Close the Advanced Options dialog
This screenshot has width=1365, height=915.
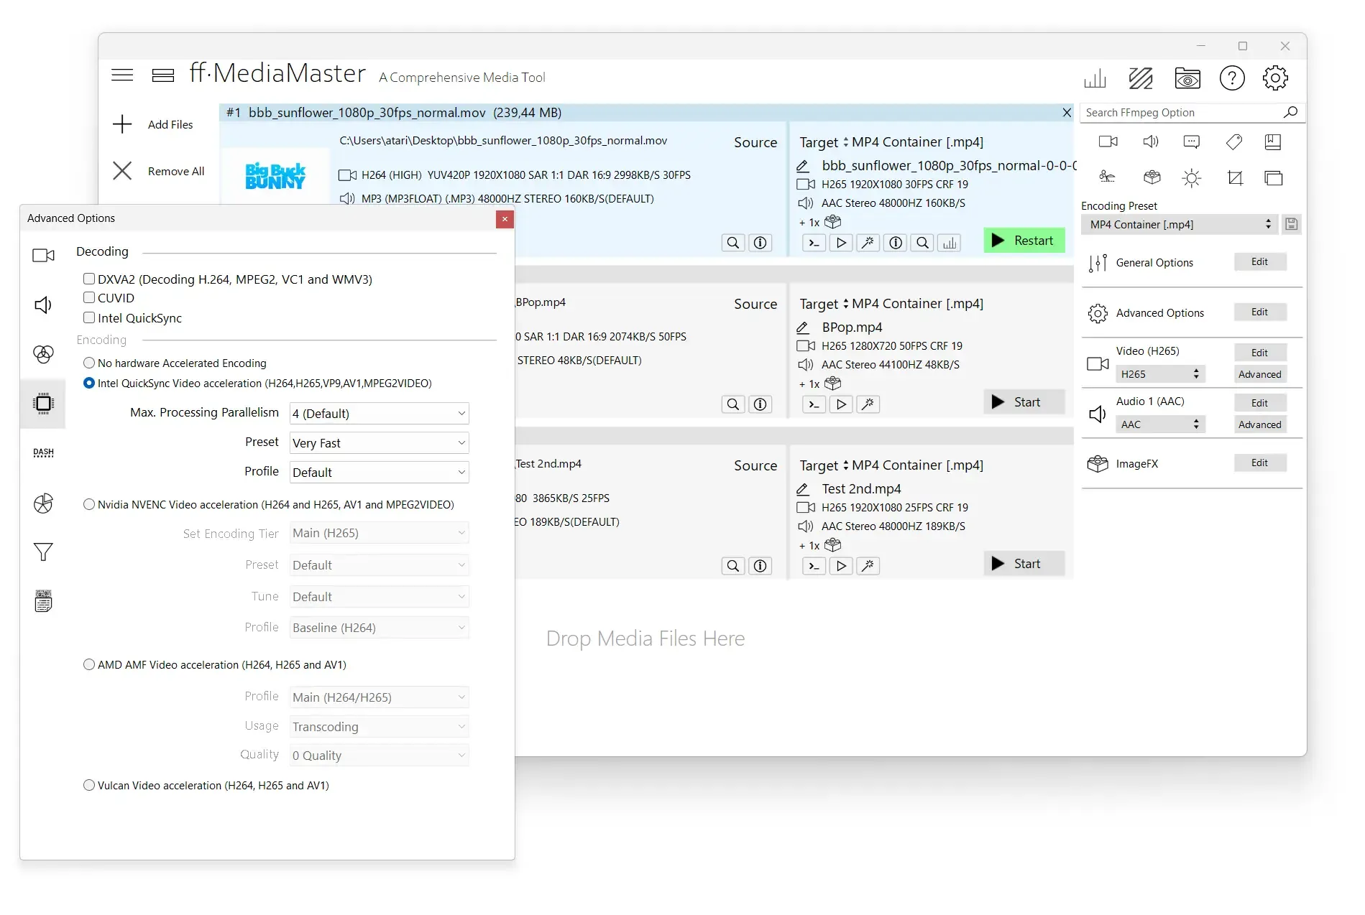click(x=505, y=219)
